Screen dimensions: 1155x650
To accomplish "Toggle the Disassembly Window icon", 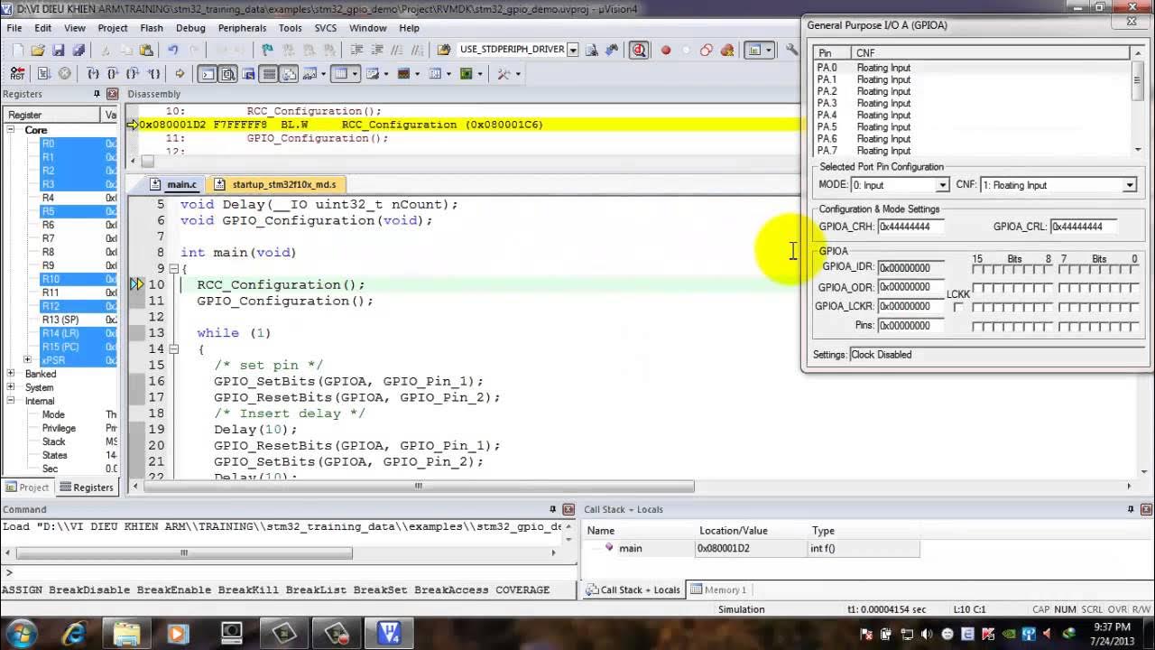I will tap(228, 74).
